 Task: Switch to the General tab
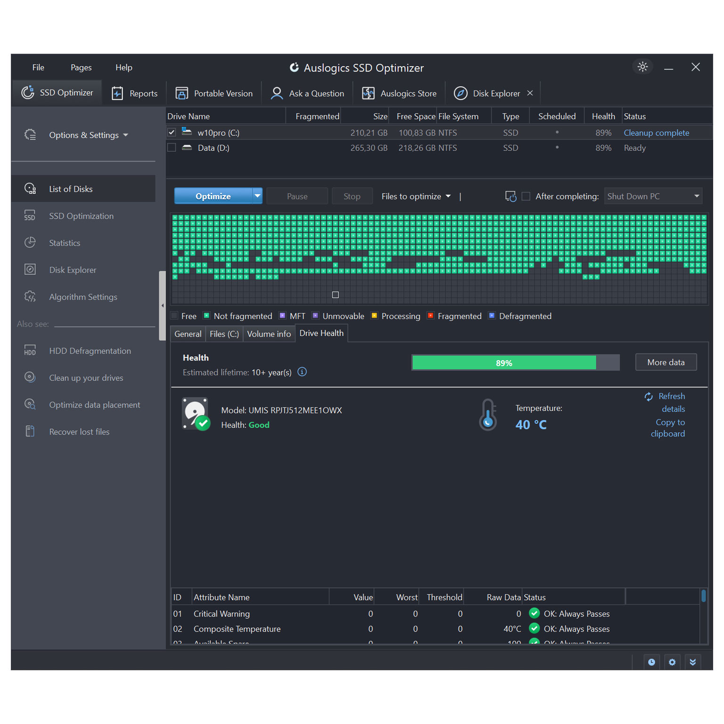[x=188, y=334]
